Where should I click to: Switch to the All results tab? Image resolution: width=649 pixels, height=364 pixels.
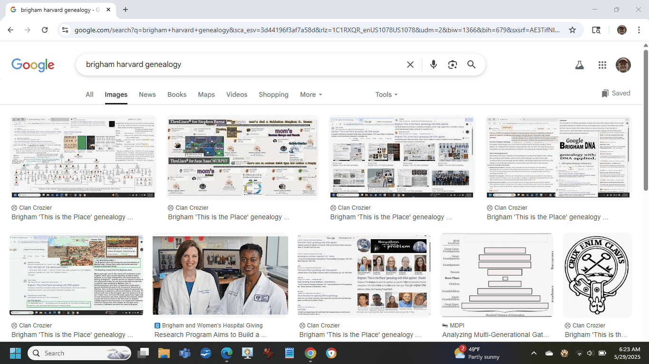(89, 94)
